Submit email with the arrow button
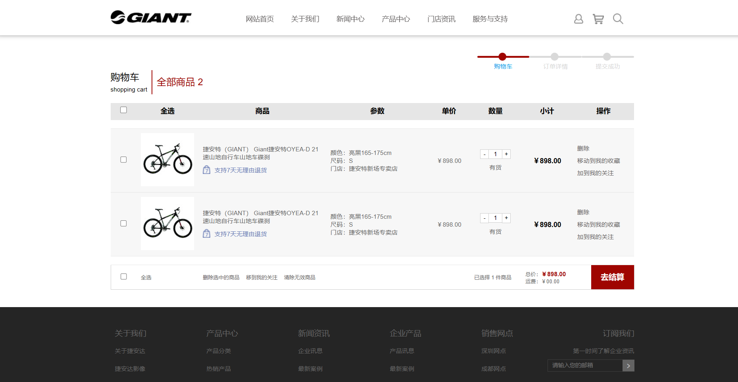This screenshot has height=382, width=738. (628, 366)
